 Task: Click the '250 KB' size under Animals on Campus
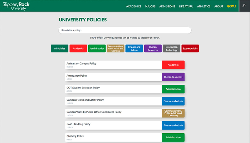(x=70, y=67)
